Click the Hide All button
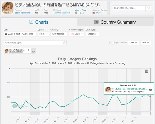The image size is (155, 124). 146,43
